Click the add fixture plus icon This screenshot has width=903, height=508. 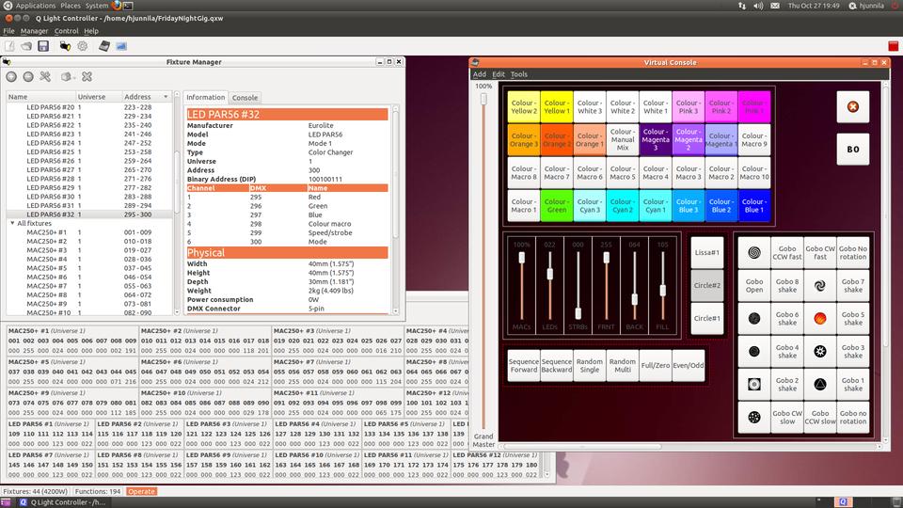(11, 76)
